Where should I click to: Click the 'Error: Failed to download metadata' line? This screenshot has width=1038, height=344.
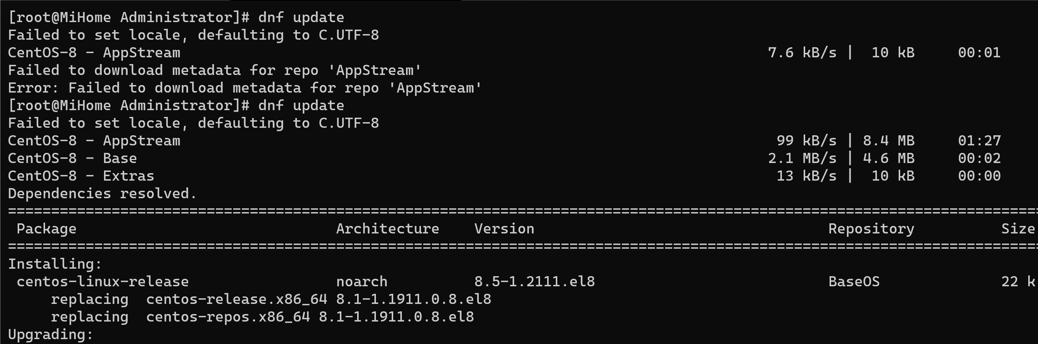245,88
